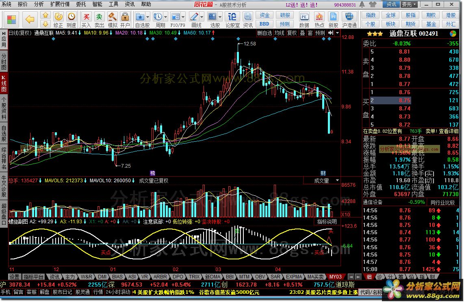
Task: Select the MY03 indicator tab
Action: 335,277
